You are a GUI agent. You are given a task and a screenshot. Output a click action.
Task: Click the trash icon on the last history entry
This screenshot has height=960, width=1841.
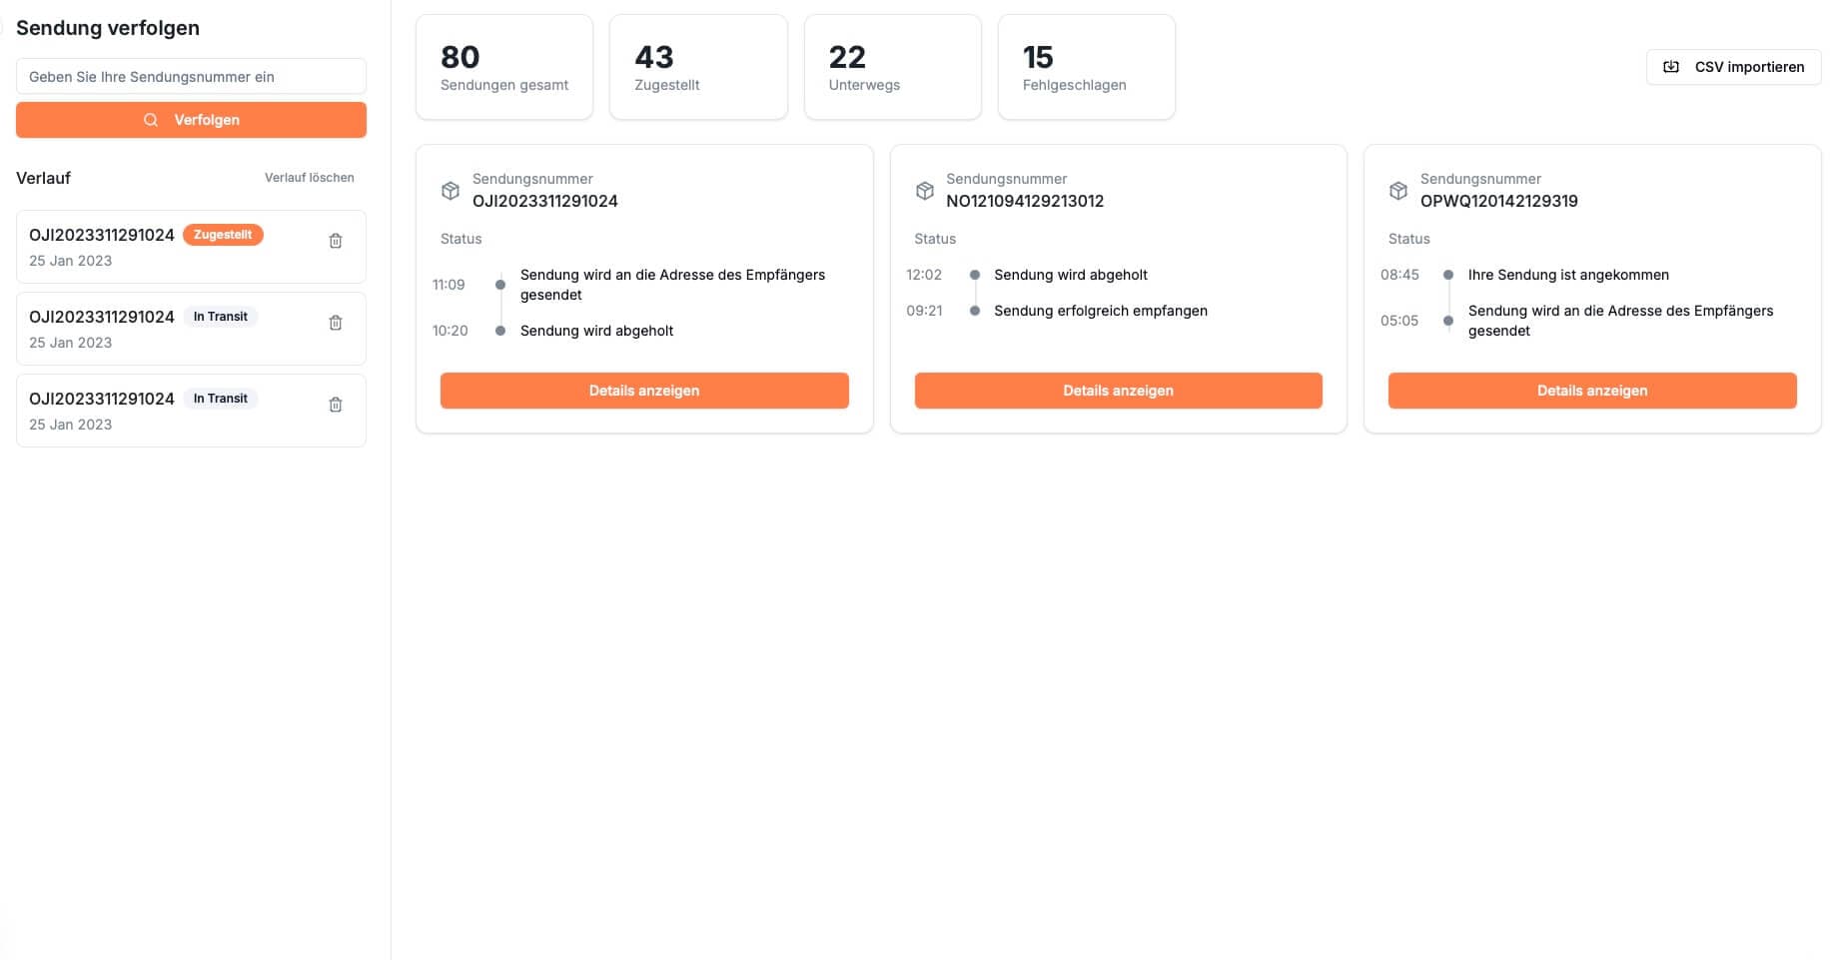click(x=336, y=404)
